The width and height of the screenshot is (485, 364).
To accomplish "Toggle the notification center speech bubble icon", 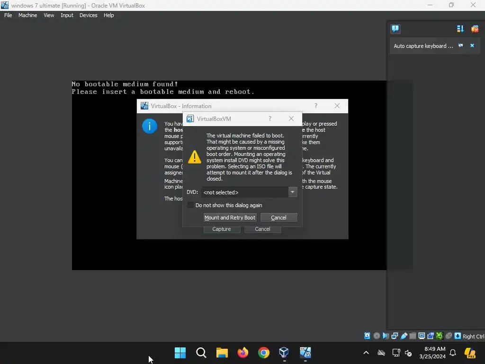I will point(395,29).
